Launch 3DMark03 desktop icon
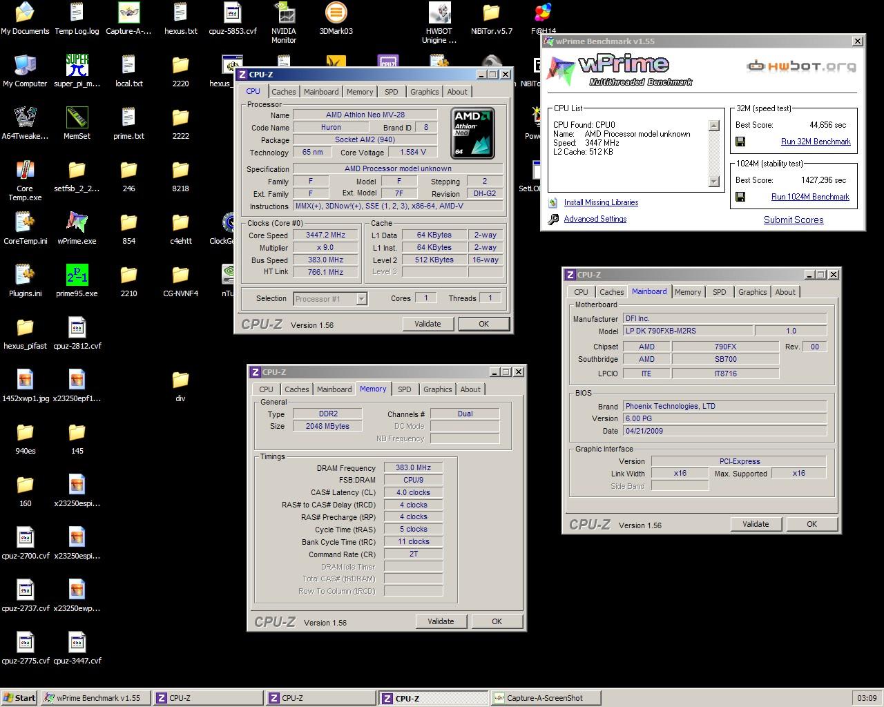 click(x=336, y=19)
